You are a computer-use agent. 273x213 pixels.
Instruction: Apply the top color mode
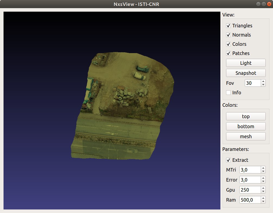[x=246, y=116]
